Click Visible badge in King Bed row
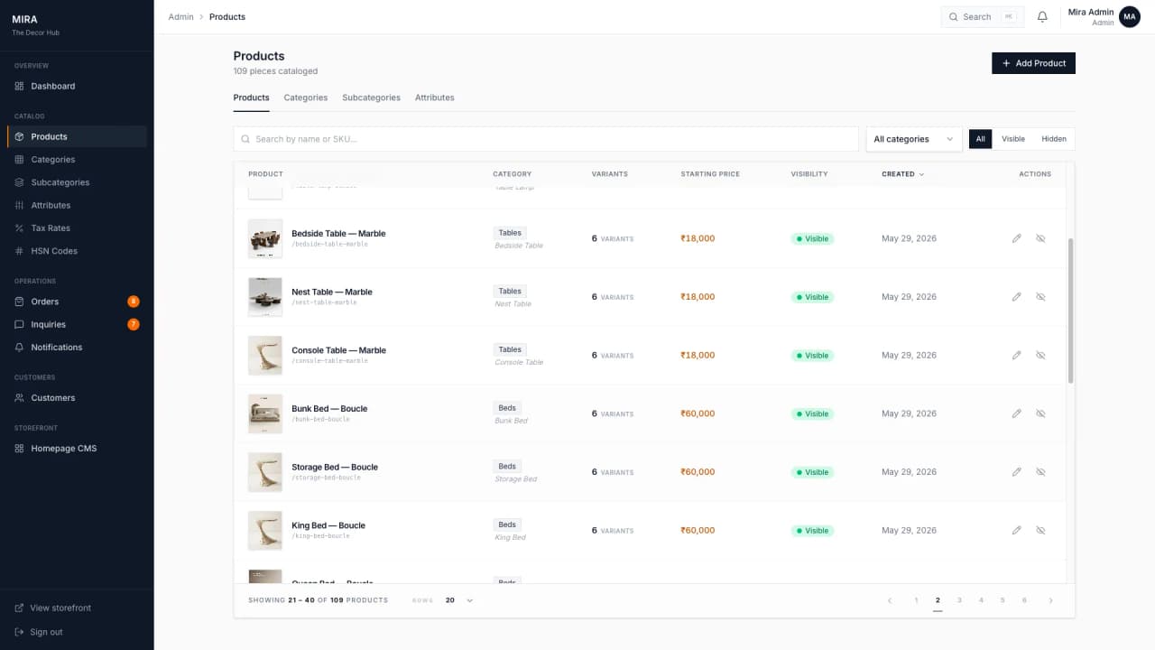This screenshot has height=650, width=1155. [x=813, y=531]
